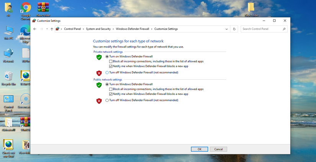Open Control Panel breadcrumb
Screen dimensions: 316x162
tap(72, 29)
